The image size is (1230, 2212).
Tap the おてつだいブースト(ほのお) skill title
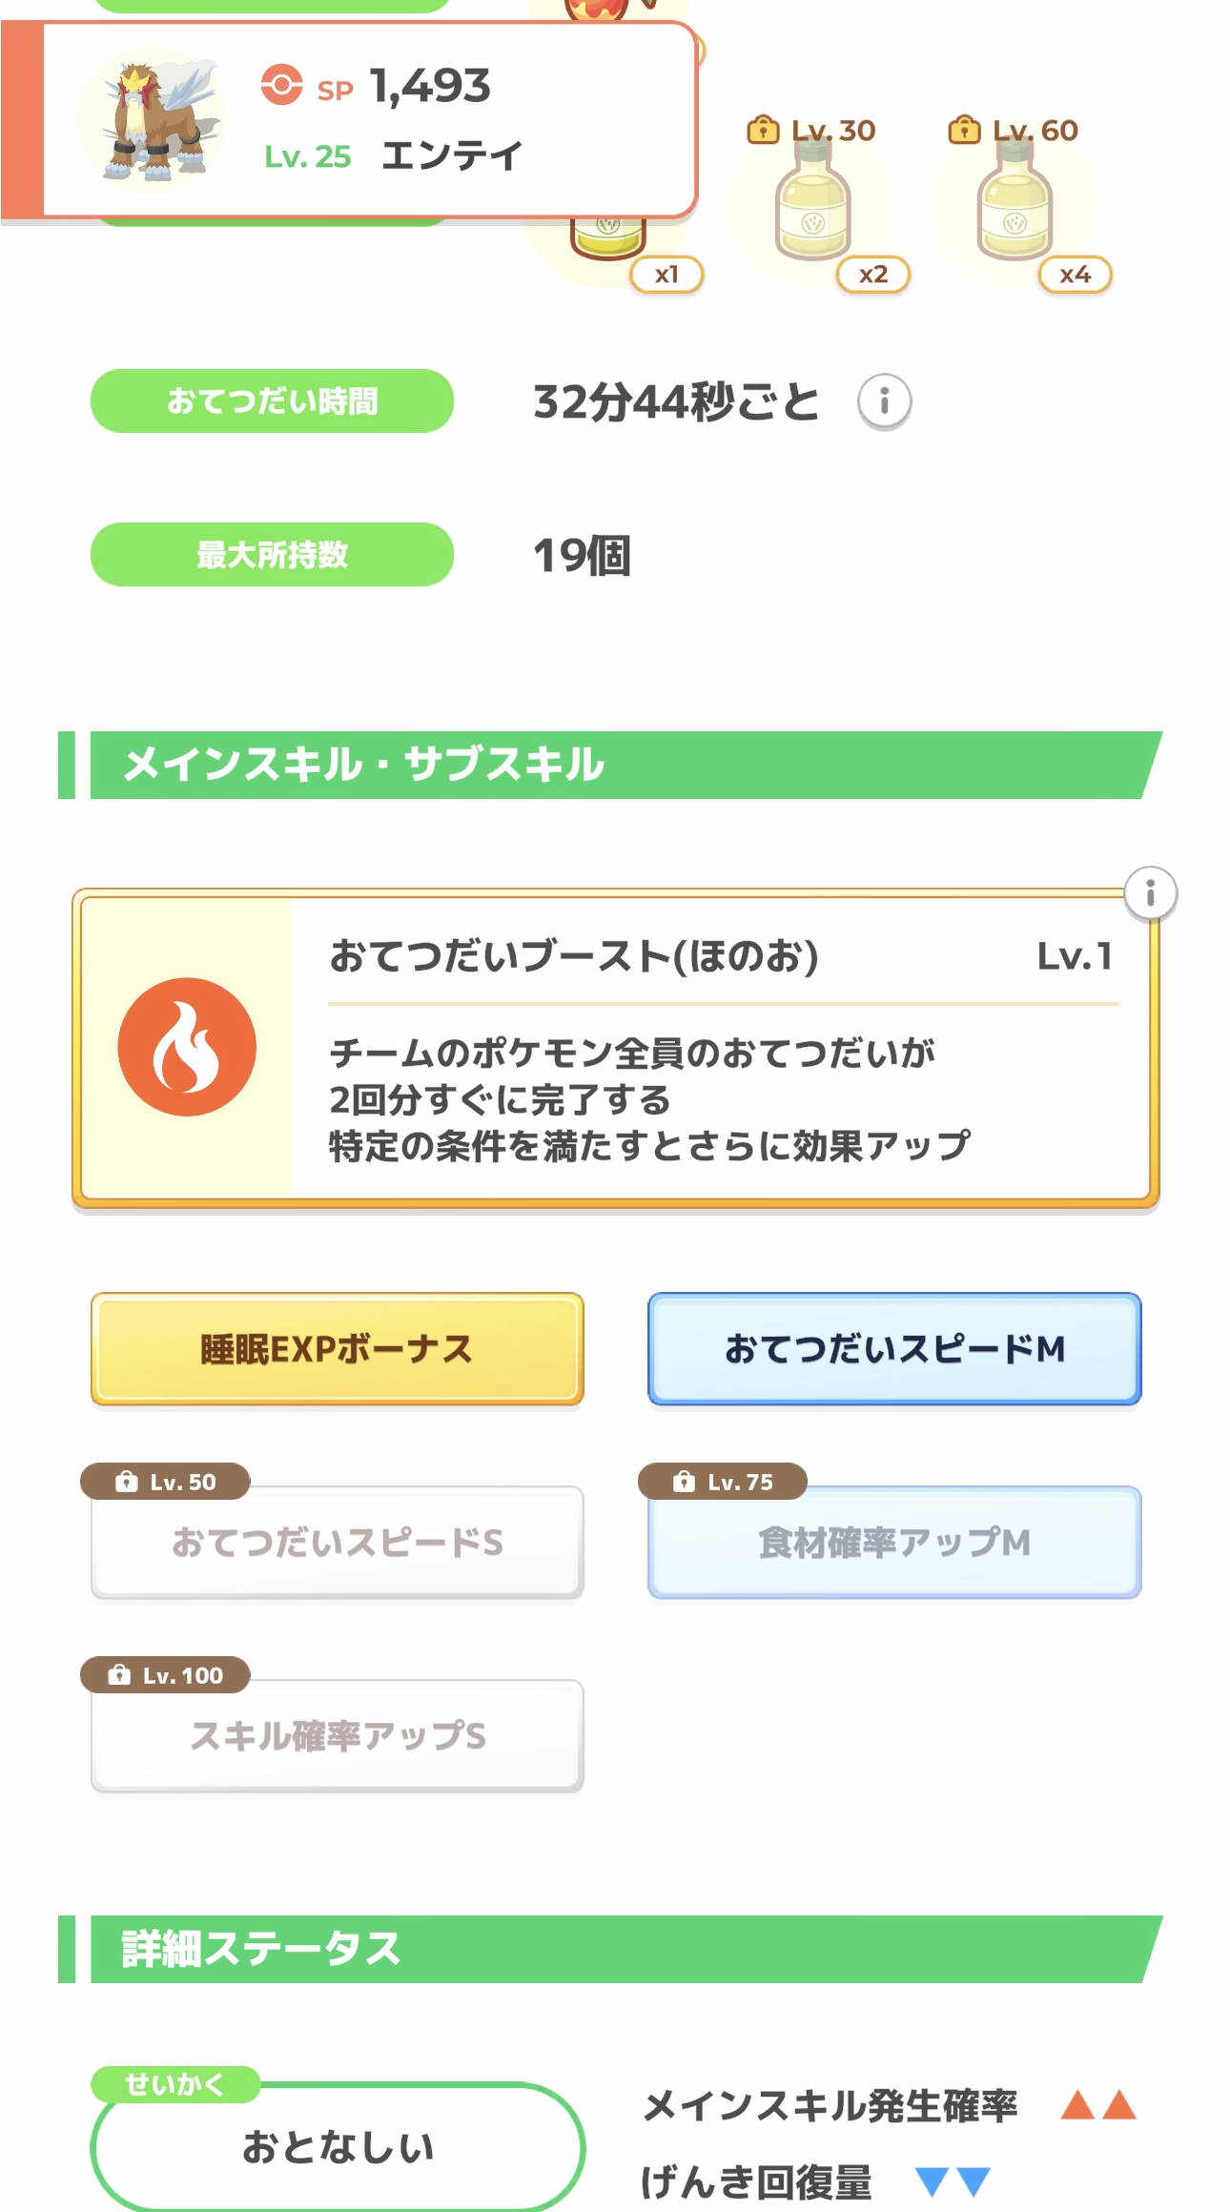tap(574, 955)
